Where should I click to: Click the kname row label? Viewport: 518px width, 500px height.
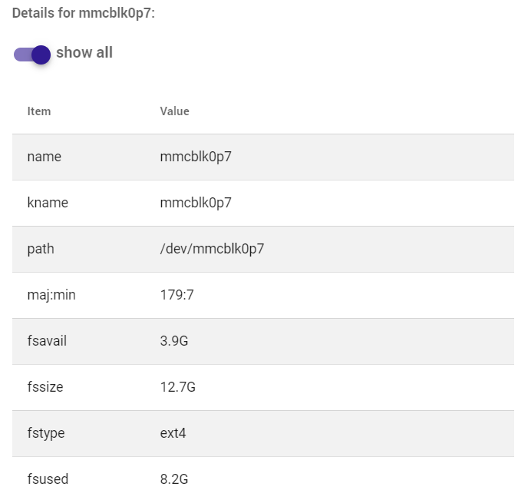coord(48,203)
